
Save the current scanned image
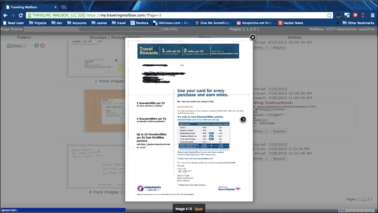pyautogui.click(x=198, y=209)
